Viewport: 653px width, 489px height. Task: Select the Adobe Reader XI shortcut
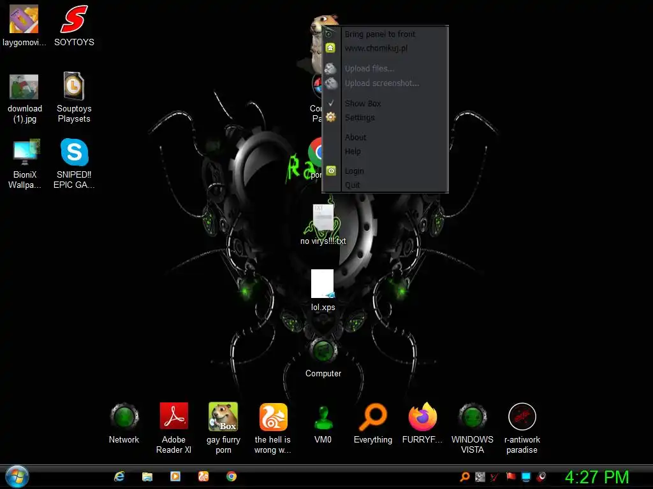173,429
